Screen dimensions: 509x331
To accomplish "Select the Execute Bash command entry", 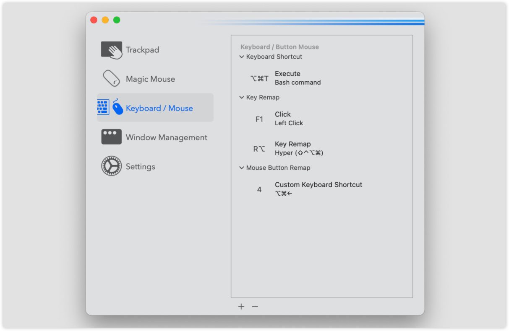I will [x=298, y=78].
